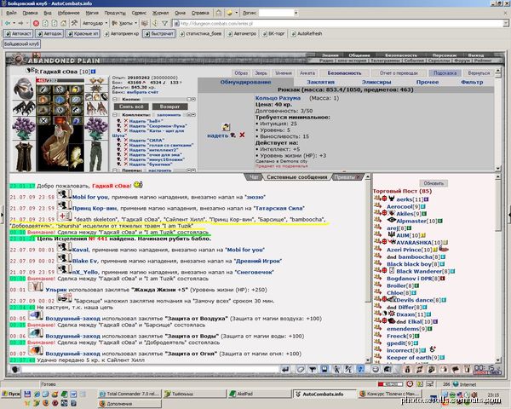511x409 pixels.
Task: Open Total Commander from the taskbar
Action: [129, 394]
